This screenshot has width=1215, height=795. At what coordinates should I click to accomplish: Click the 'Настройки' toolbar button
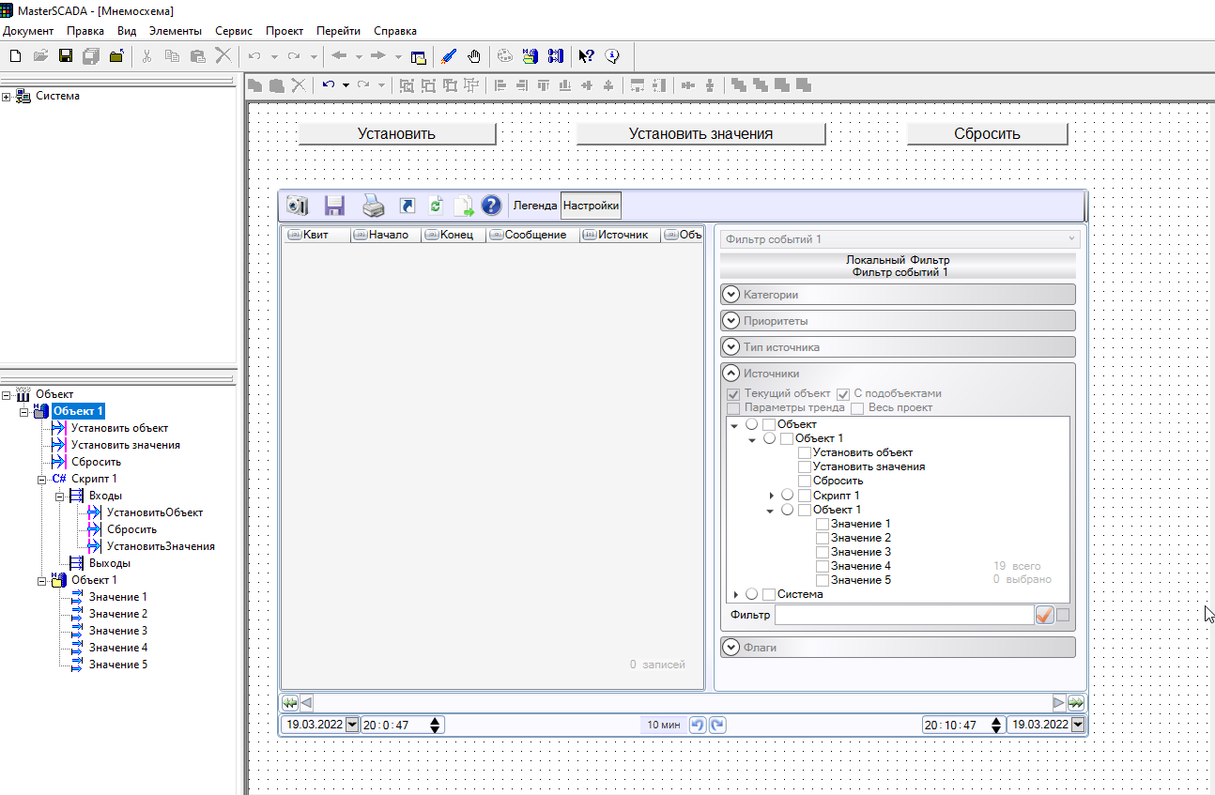591,206
